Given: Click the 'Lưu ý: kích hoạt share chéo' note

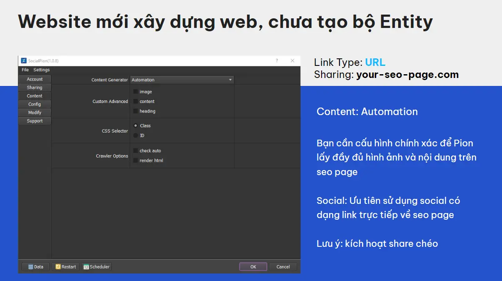Looking at the screenshot, I should tap(377, 243).
